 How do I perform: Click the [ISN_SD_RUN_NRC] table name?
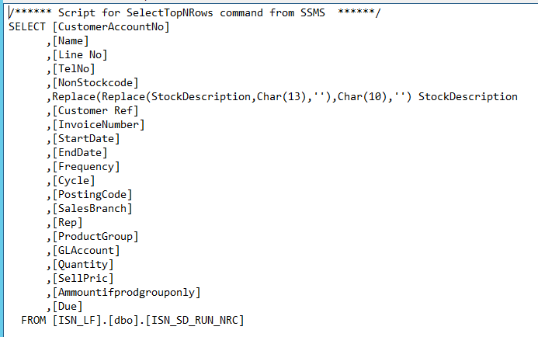click(x=195, y=320)
